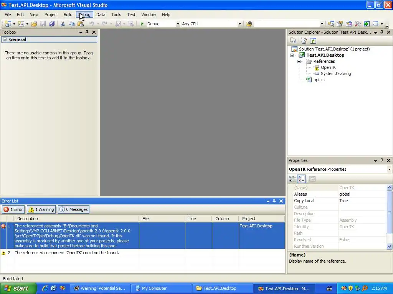The width and height of the screenshot is (393, 294).
Task: Select api.cs in Solution Explorer
Action: click(319, 80)
